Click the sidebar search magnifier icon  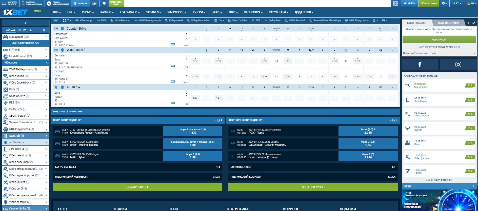pos(44,30)
